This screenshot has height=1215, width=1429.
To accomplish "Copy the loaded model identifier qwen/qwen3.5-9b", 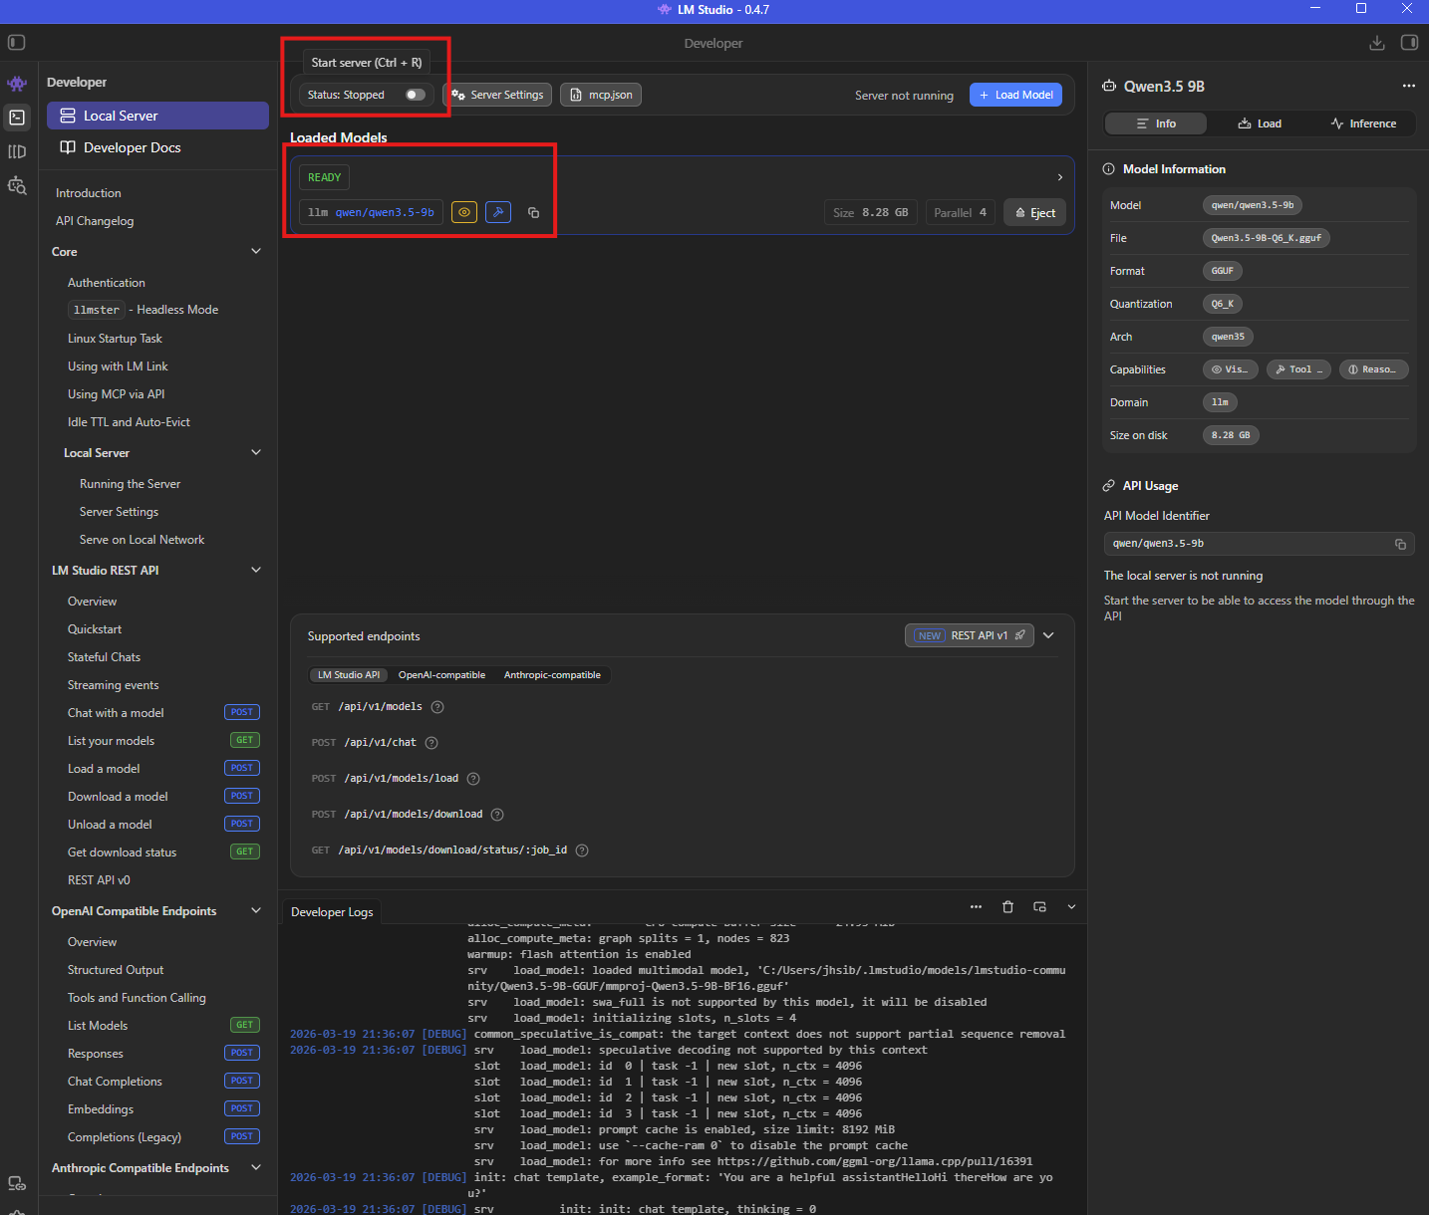I will 534,213.
